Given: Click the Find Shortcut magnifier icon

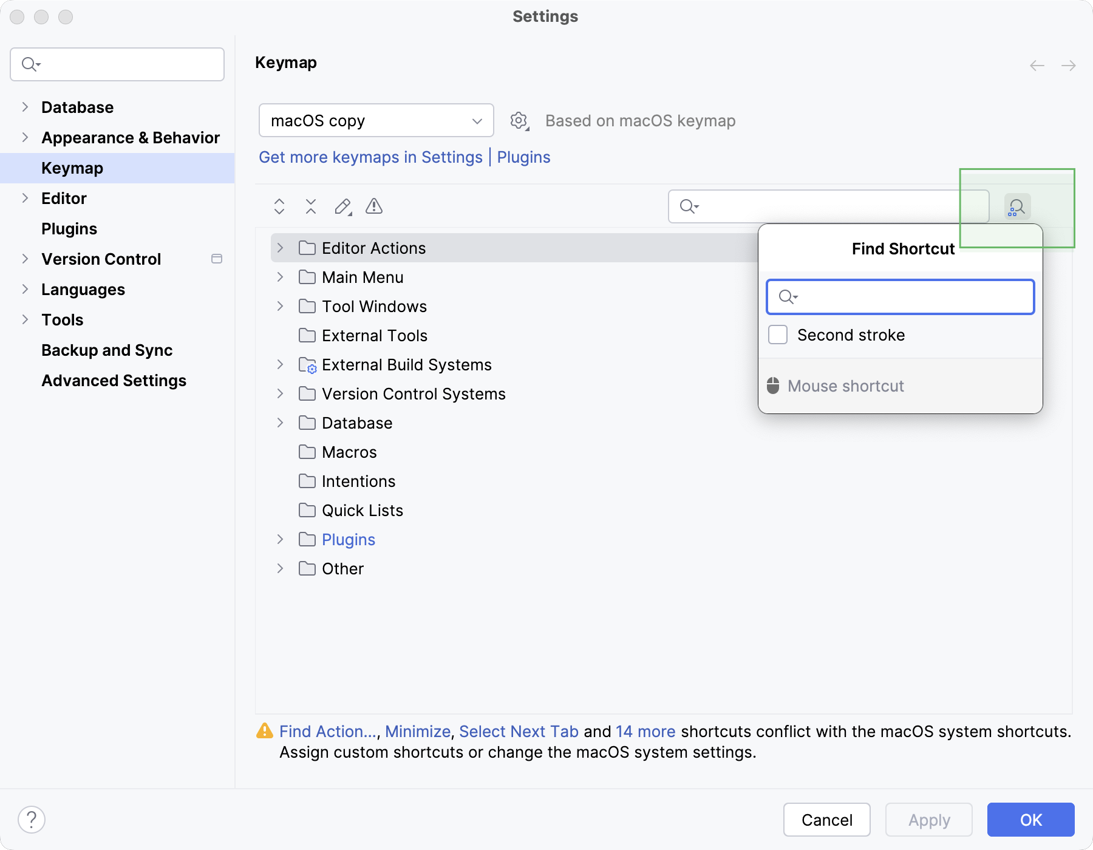Looking at the screenshot, I should click(1016, 206).
